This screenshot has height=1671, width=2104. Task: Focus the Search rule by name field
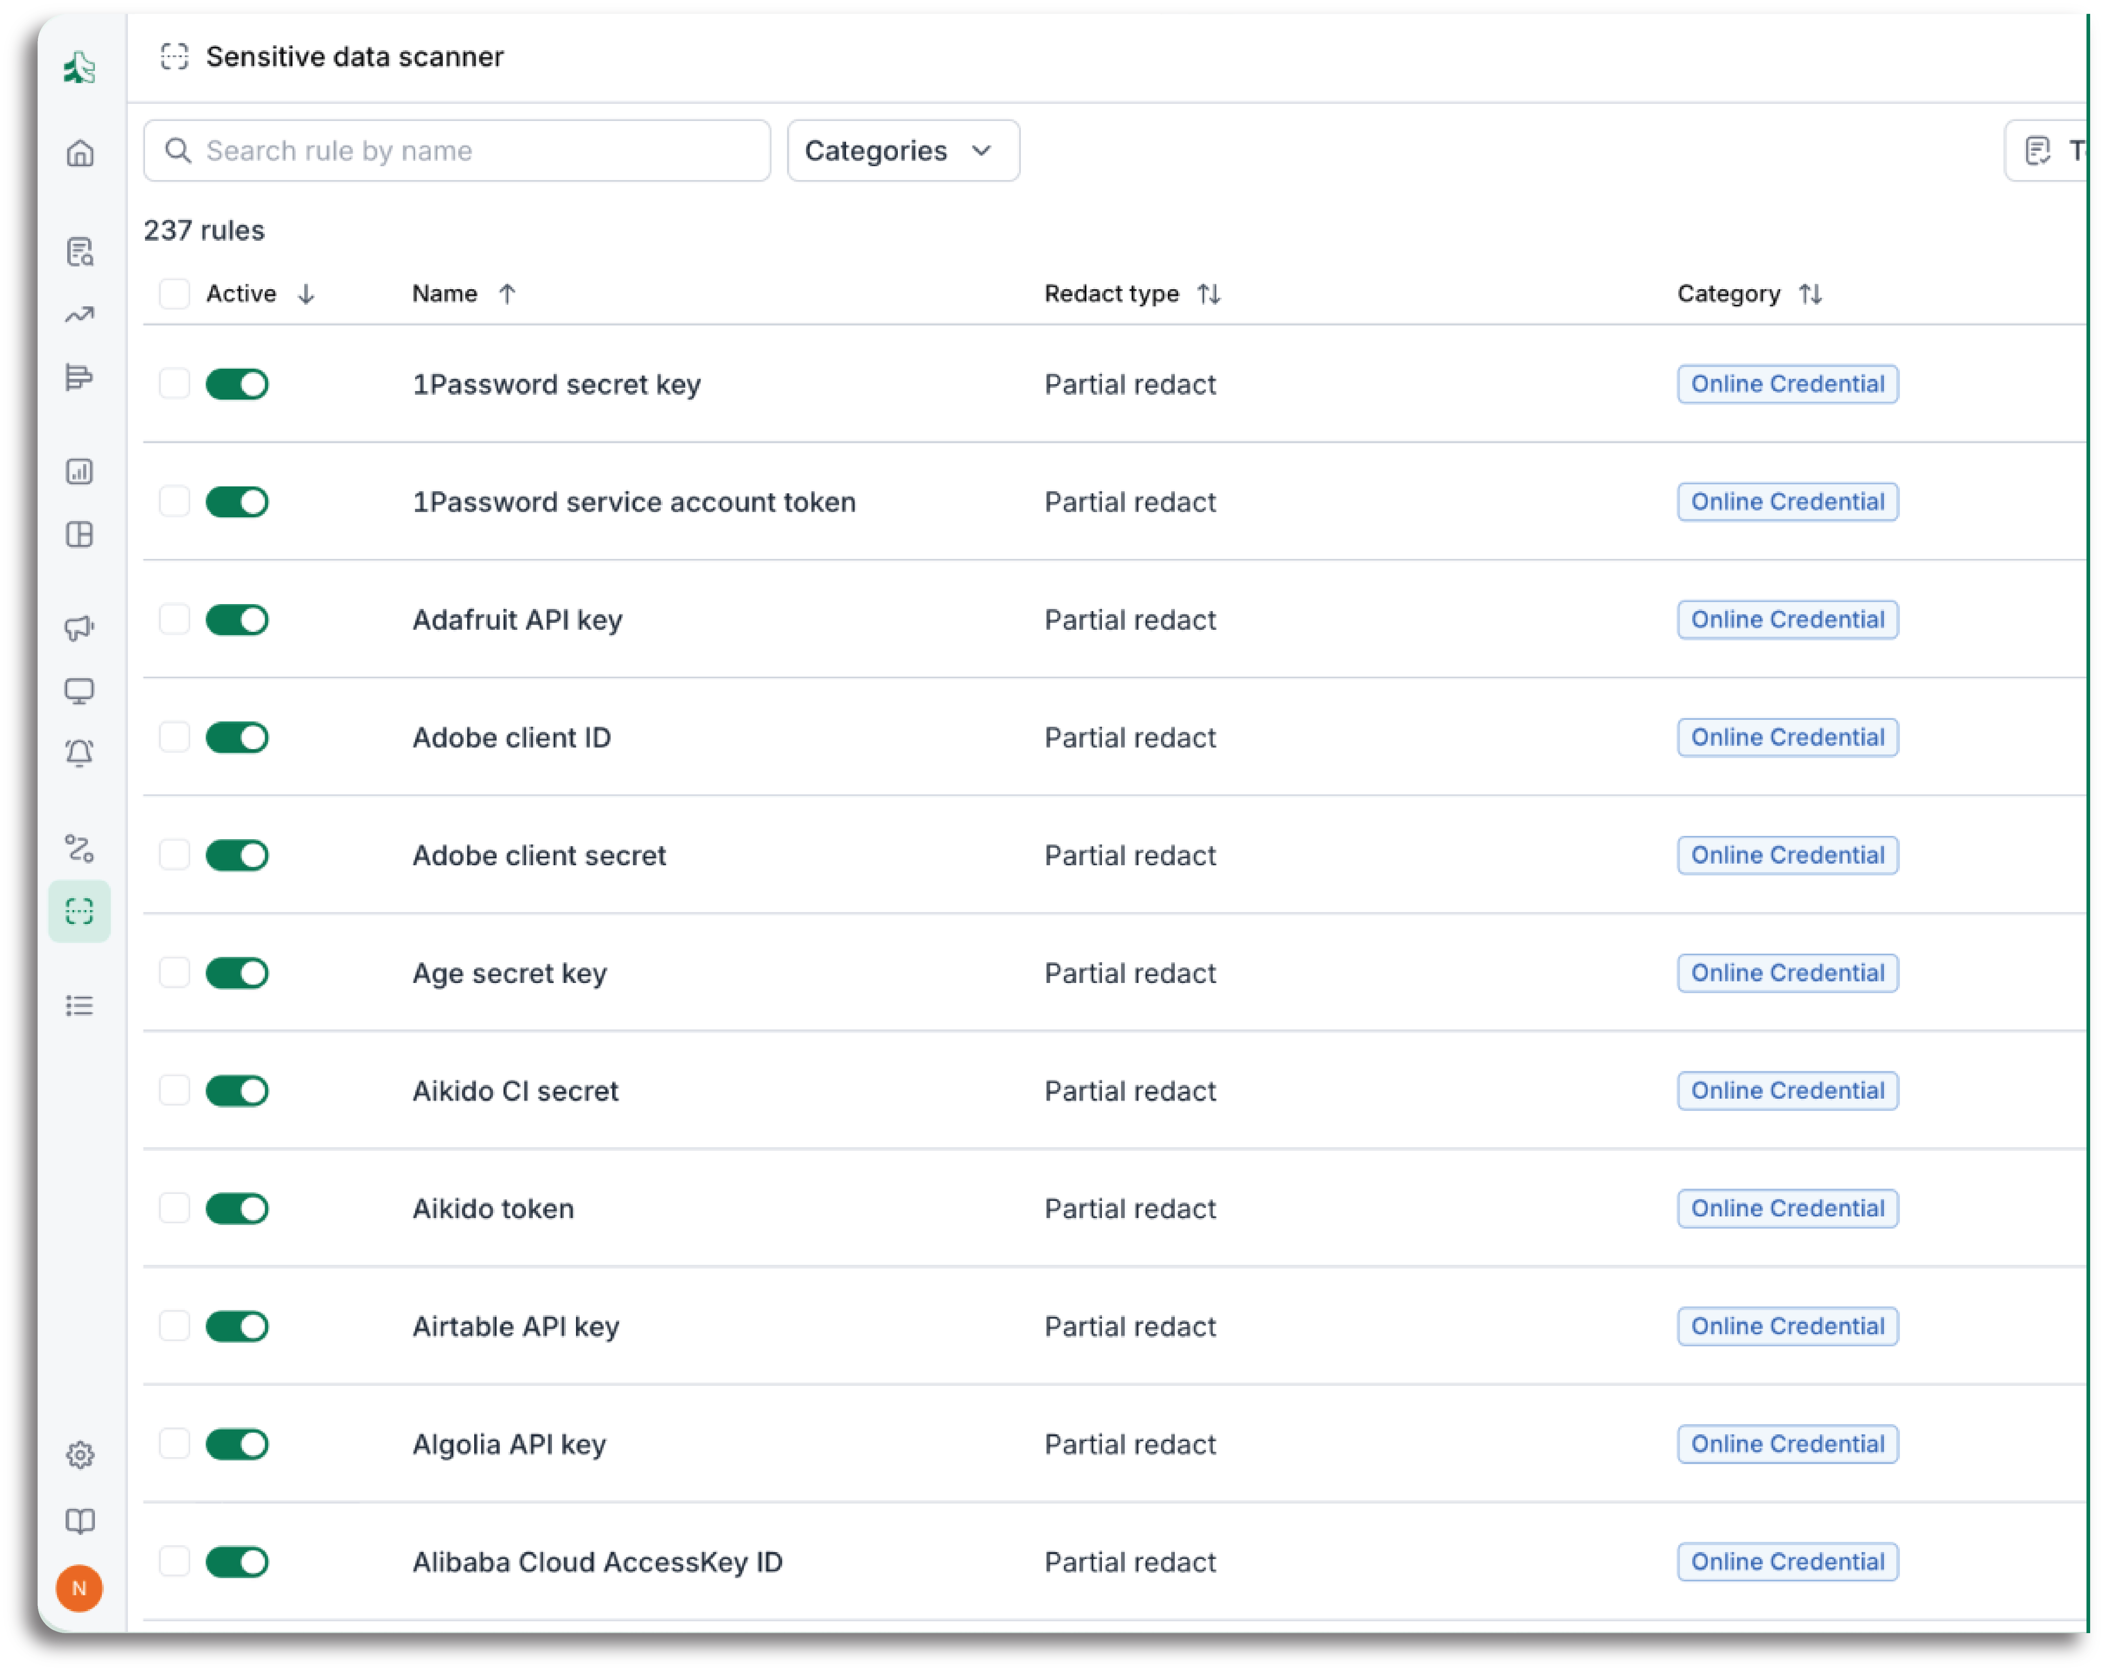coord(457,150)
